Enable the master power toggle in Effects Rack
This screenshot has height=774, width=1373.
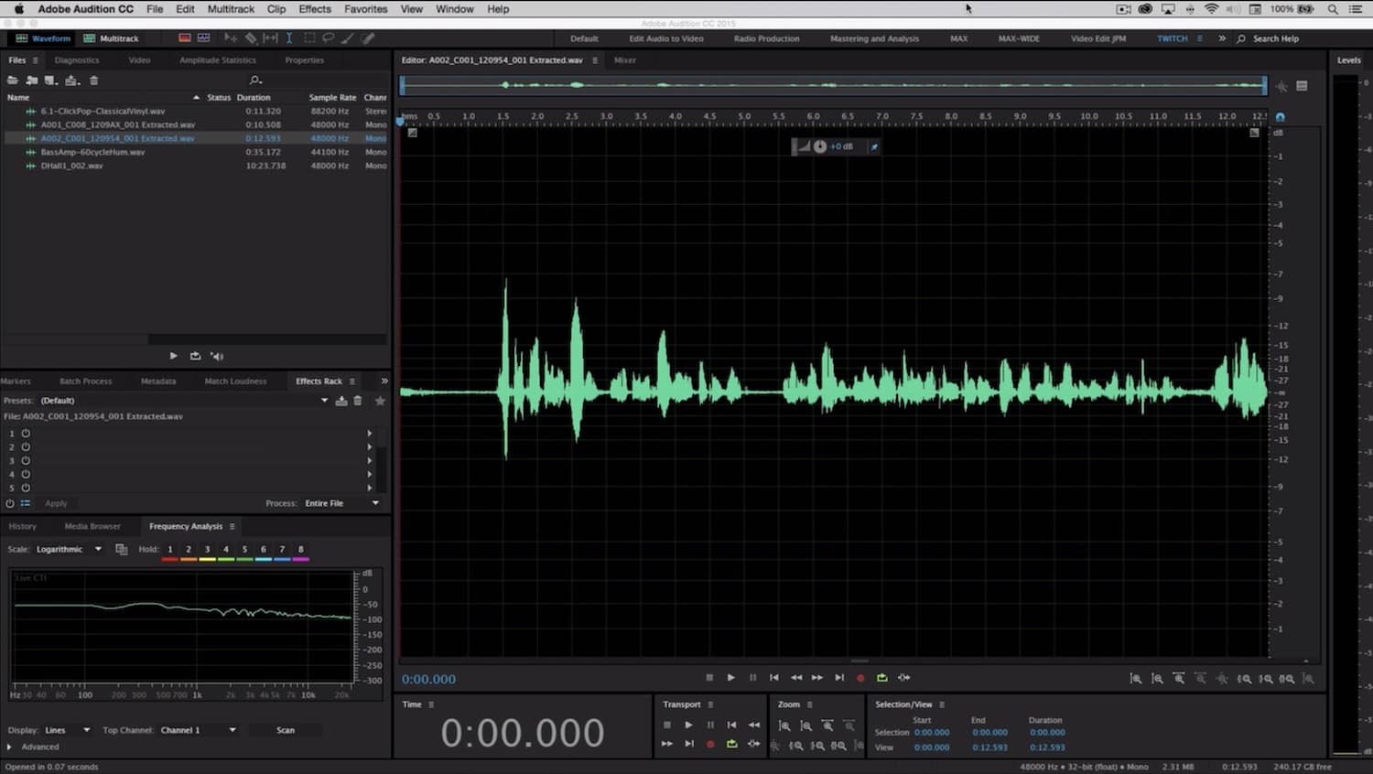(9, 502)
